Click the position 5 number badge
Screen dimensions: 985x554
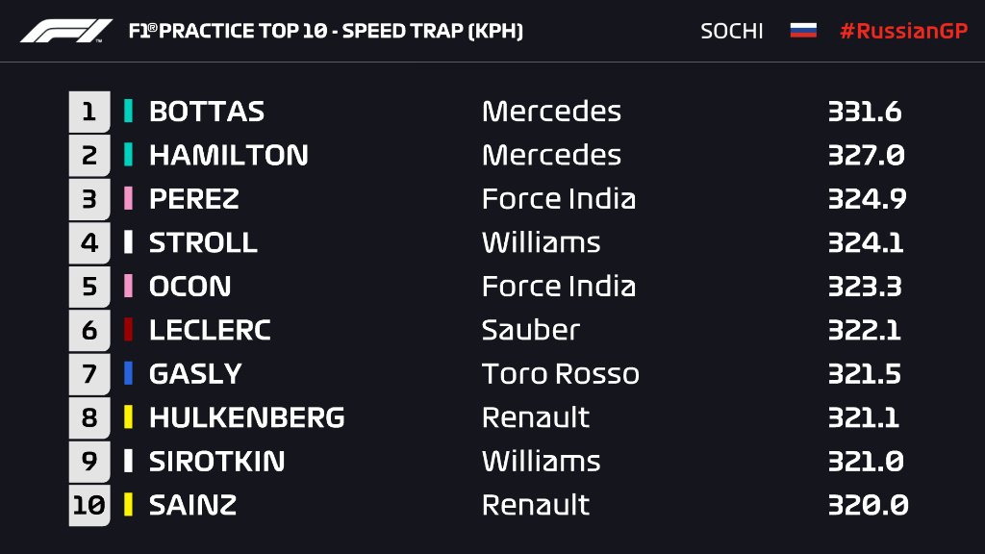coord(89,287)
